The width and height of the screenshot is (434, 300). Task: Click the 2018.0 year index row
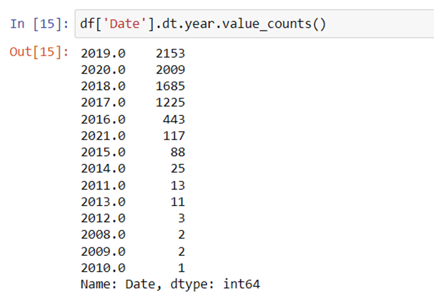(x=103, y=86)
